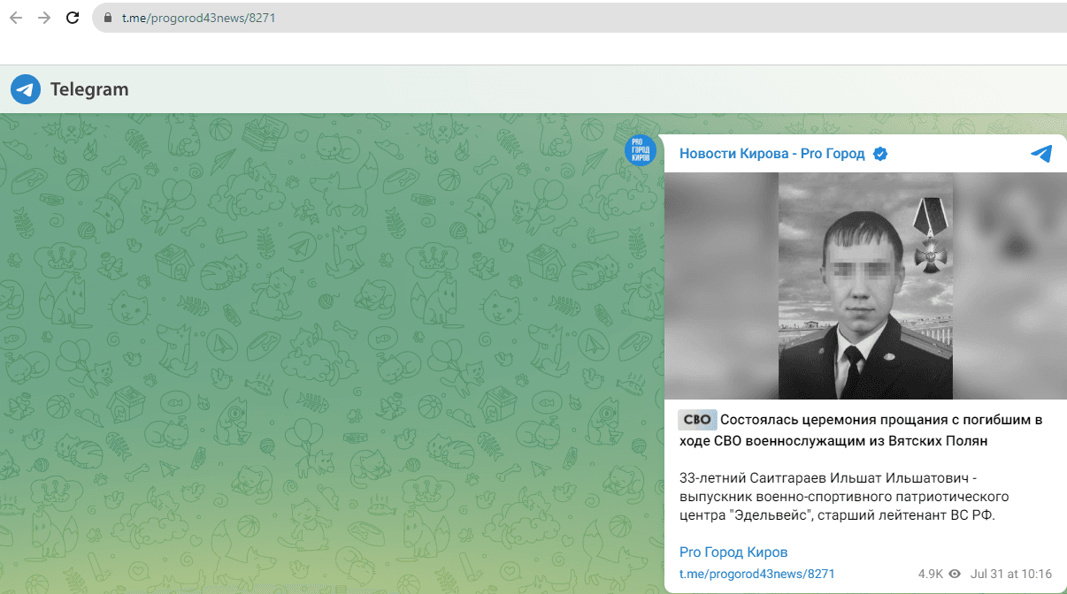Click the eye views icon

tap(955, 574)
